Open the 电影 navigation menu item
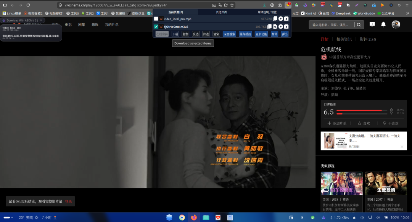The image size is (412, 222). point(68,25)
